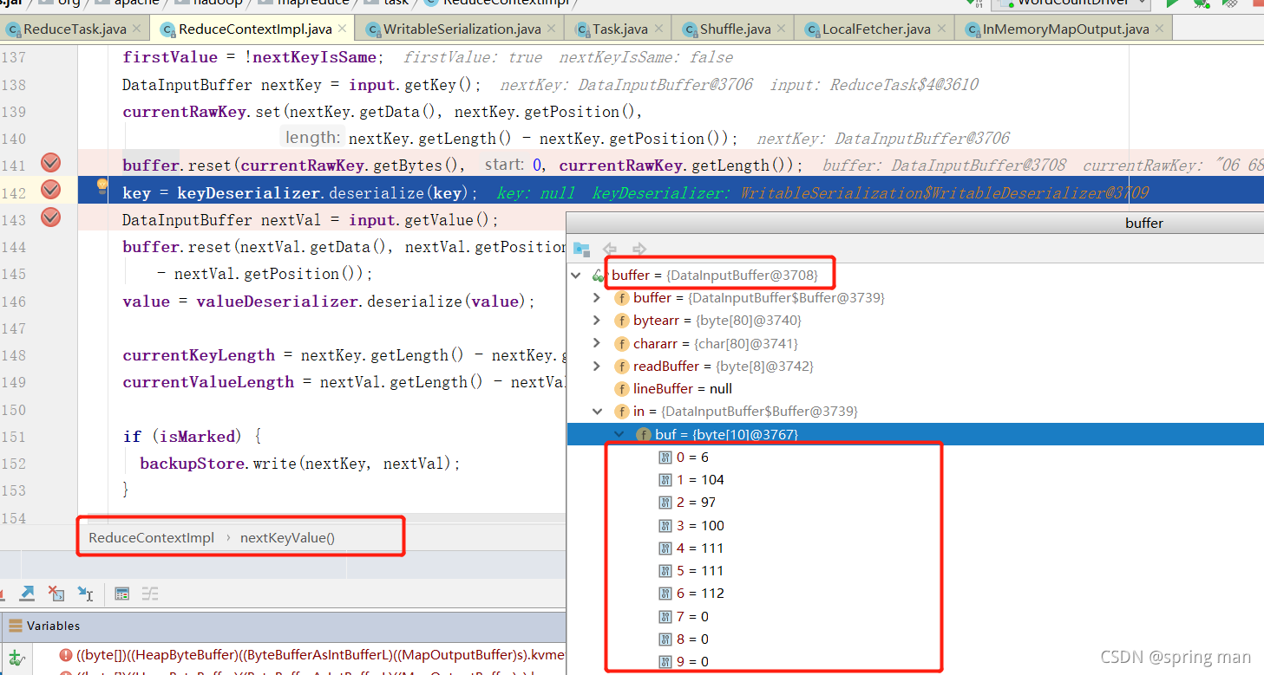
Task: Collapse the in = DataInputBuffer$Buffer@3739 node
Action: click(x=596, y=412)
